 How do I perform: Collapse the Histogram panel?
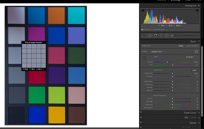point(199,6)
